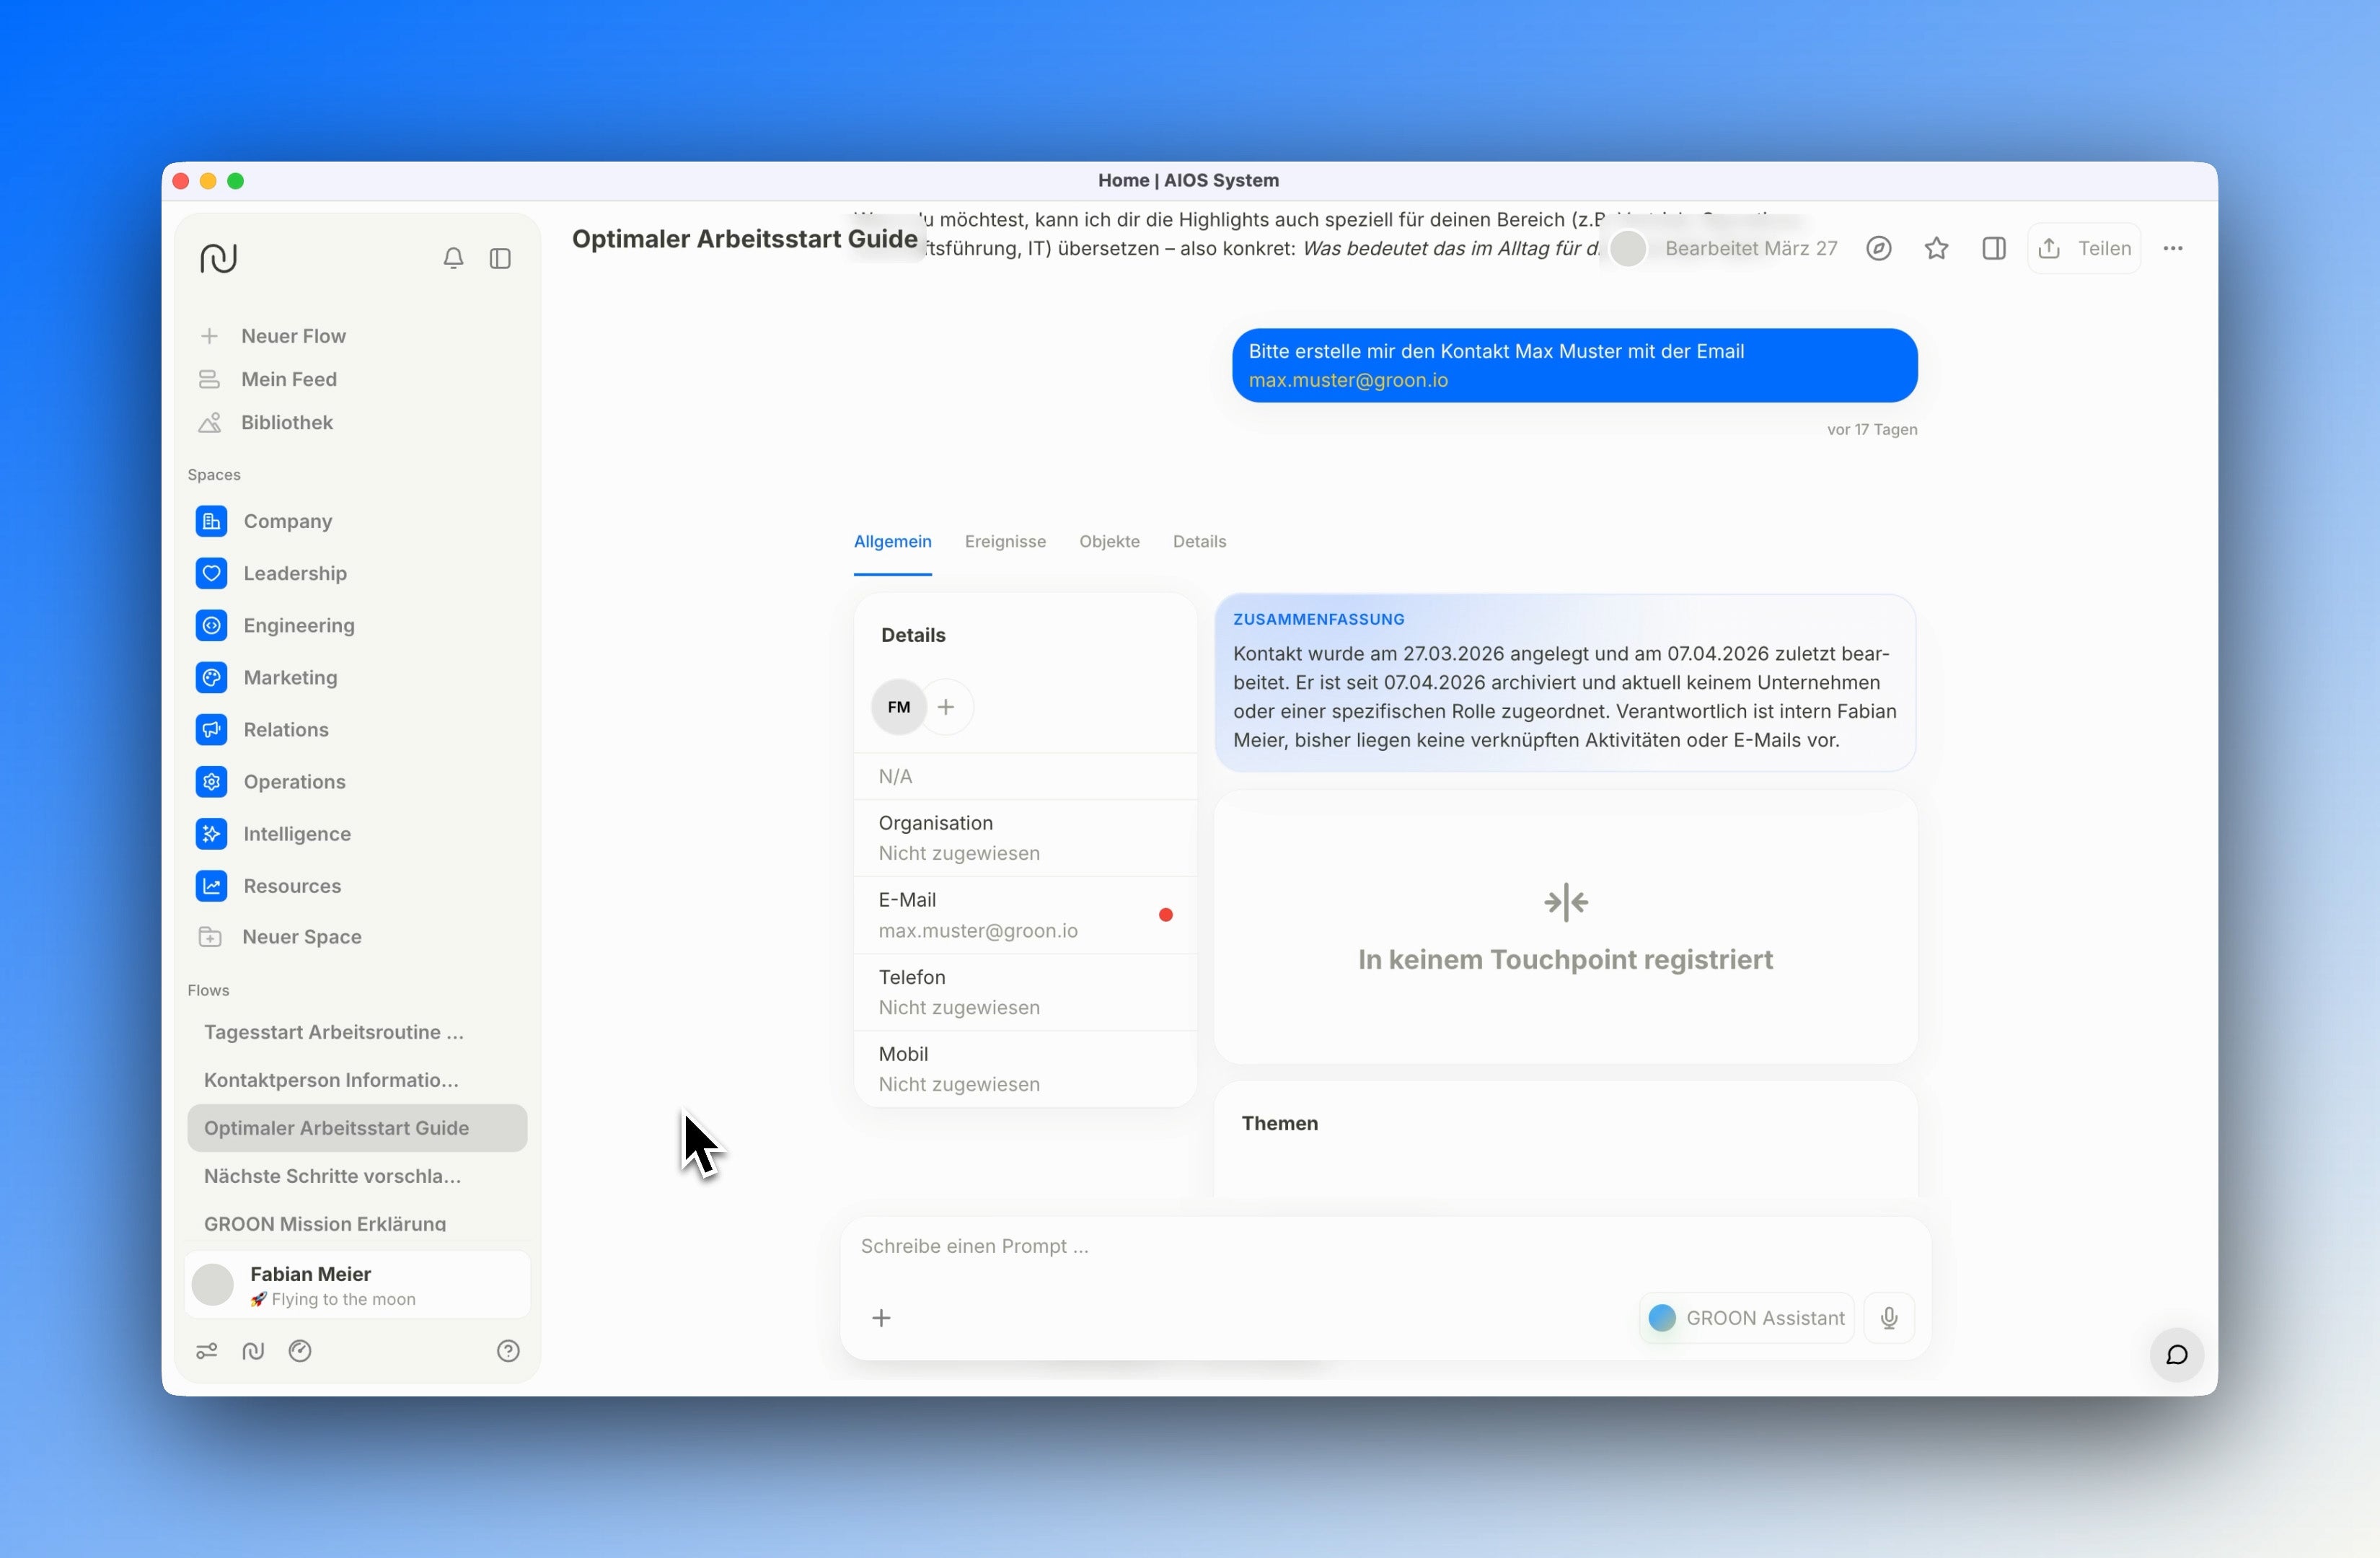Viewport: 2380px width, 1558px height.
Task: Click the avatar next to Bearbeitet März 27
Action: 1628,248
